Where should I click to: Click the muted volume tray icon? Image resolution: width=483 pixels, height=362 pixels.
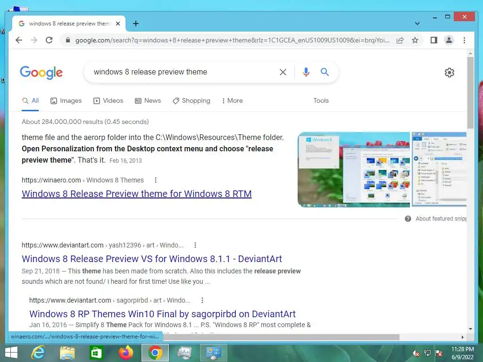click(416, 353)
